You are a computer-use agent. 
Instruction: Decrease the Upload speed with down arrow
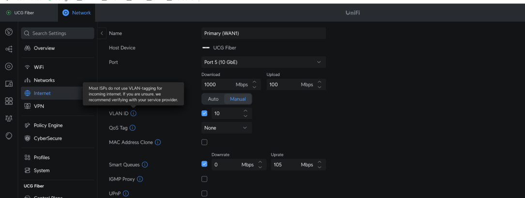(320, 87)
